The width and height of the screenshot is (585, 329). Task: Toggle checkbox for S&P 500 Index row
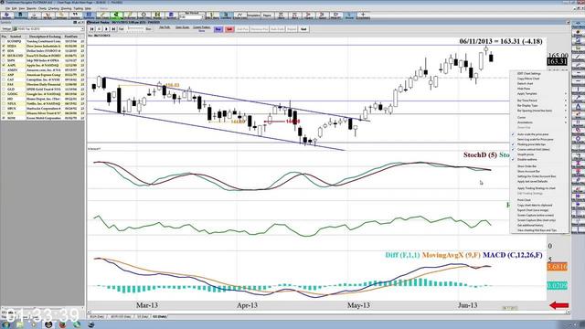(4, 60)
